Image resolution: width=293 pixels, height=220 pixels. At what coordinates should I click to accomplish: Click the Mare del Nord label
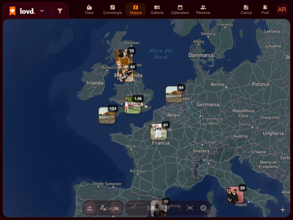pyautogui.click(x=161, y=54)
